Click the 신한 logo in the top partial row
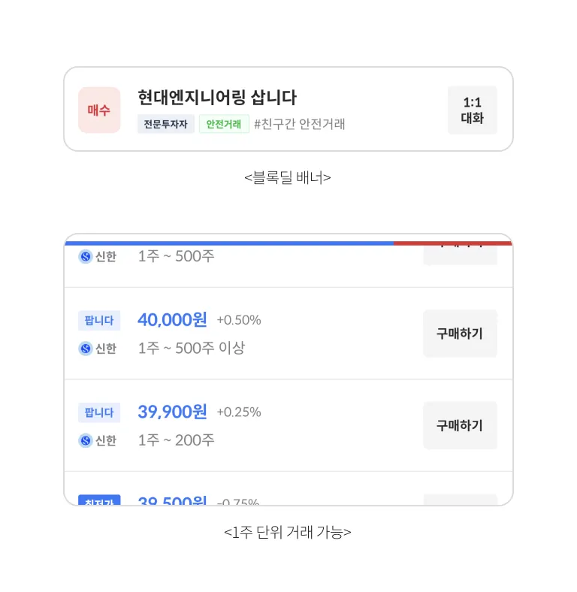The width and height of the screenshot is (577, 592). pos(86,256)
